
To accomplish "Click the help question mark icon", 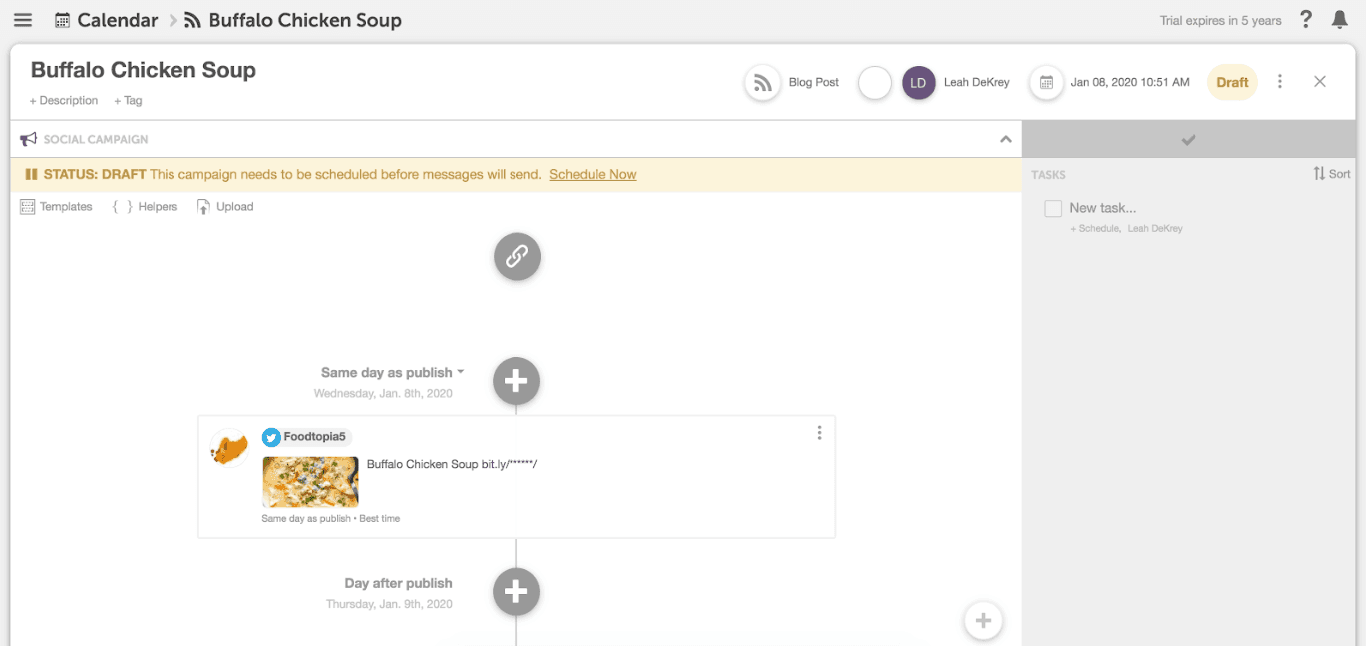I will click(x=1306, y=20).
